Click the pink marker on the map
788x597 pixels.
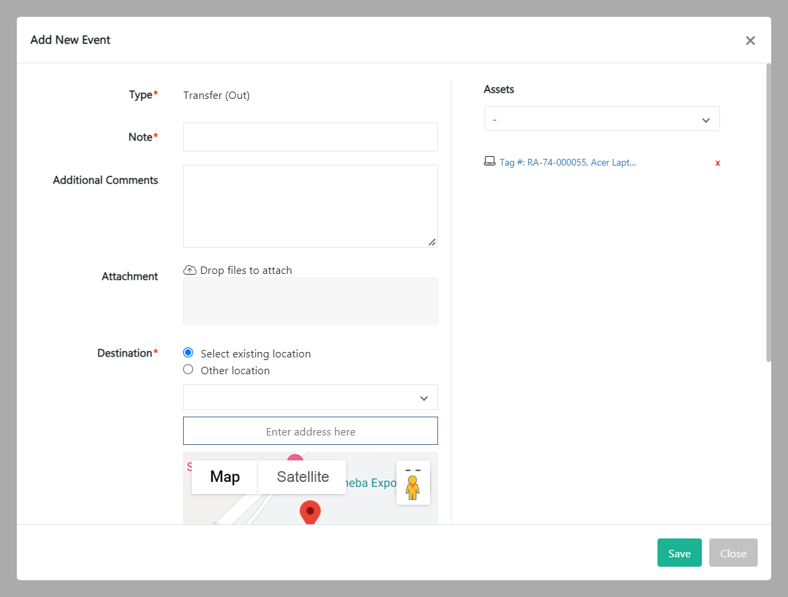(295, 458)
